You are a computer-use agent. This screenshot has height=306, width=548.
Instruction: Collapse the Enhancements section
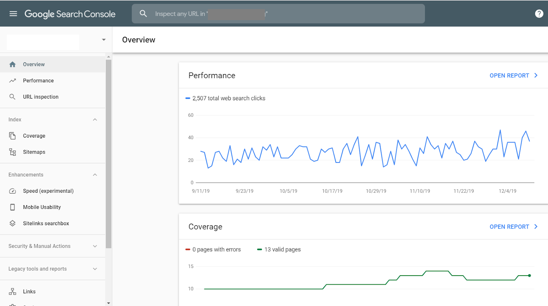pos(95,175)
